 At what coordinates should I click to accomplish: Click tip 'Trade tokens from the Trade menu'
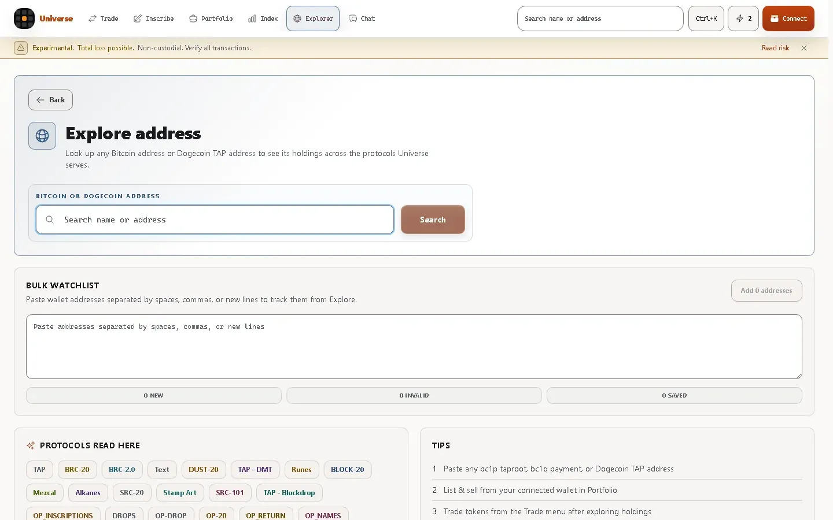(547, 511)
